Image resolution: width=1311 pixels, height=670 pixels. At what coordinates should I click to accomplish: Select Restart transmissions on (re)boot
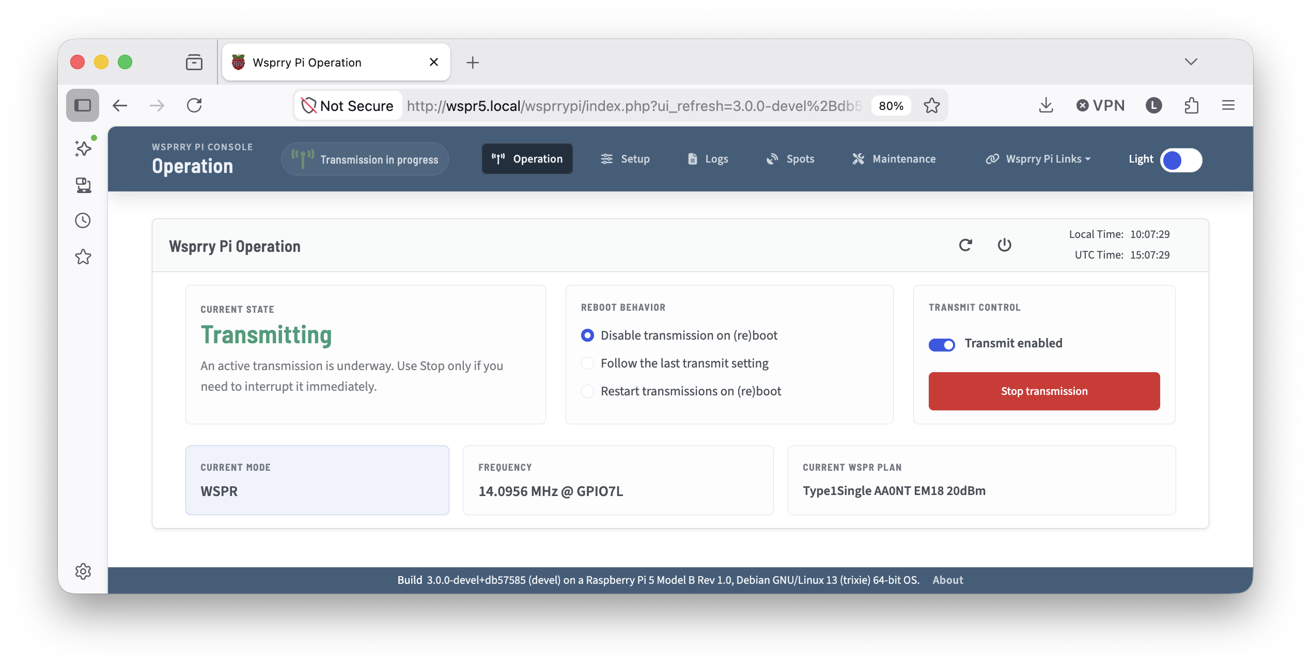[x=587, y=391]
